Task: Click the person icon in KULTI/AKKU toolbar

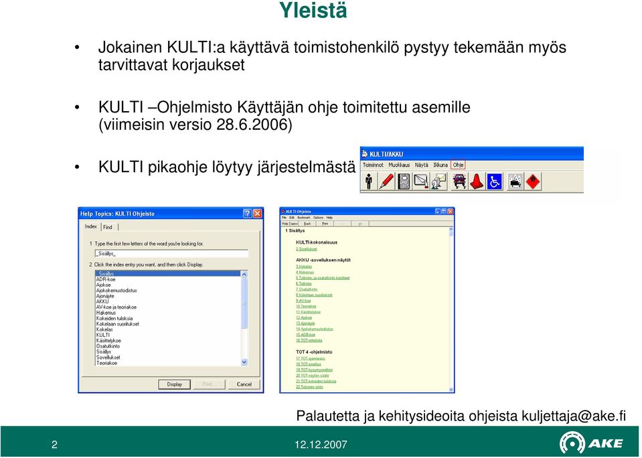Action: coord(369,181)
